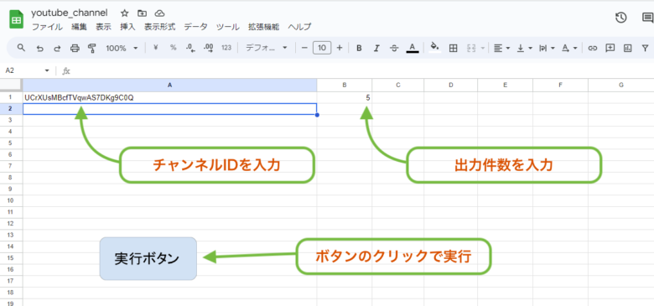
Task: Open the text color picker
Action: tap(412, 48)
